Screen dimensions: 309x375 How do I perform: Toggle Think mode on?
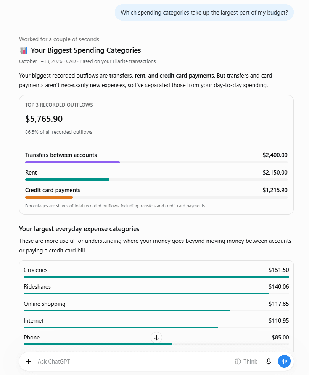pos(246,361)
